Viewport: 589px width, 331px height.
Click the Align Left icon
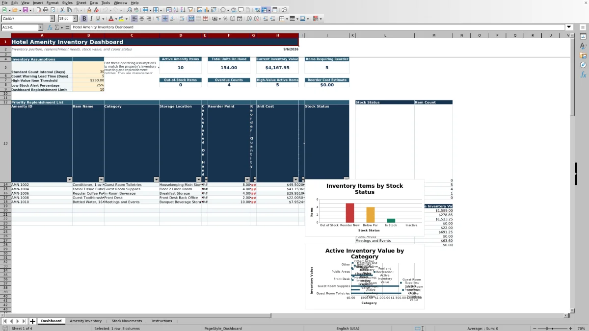point(134,19)
